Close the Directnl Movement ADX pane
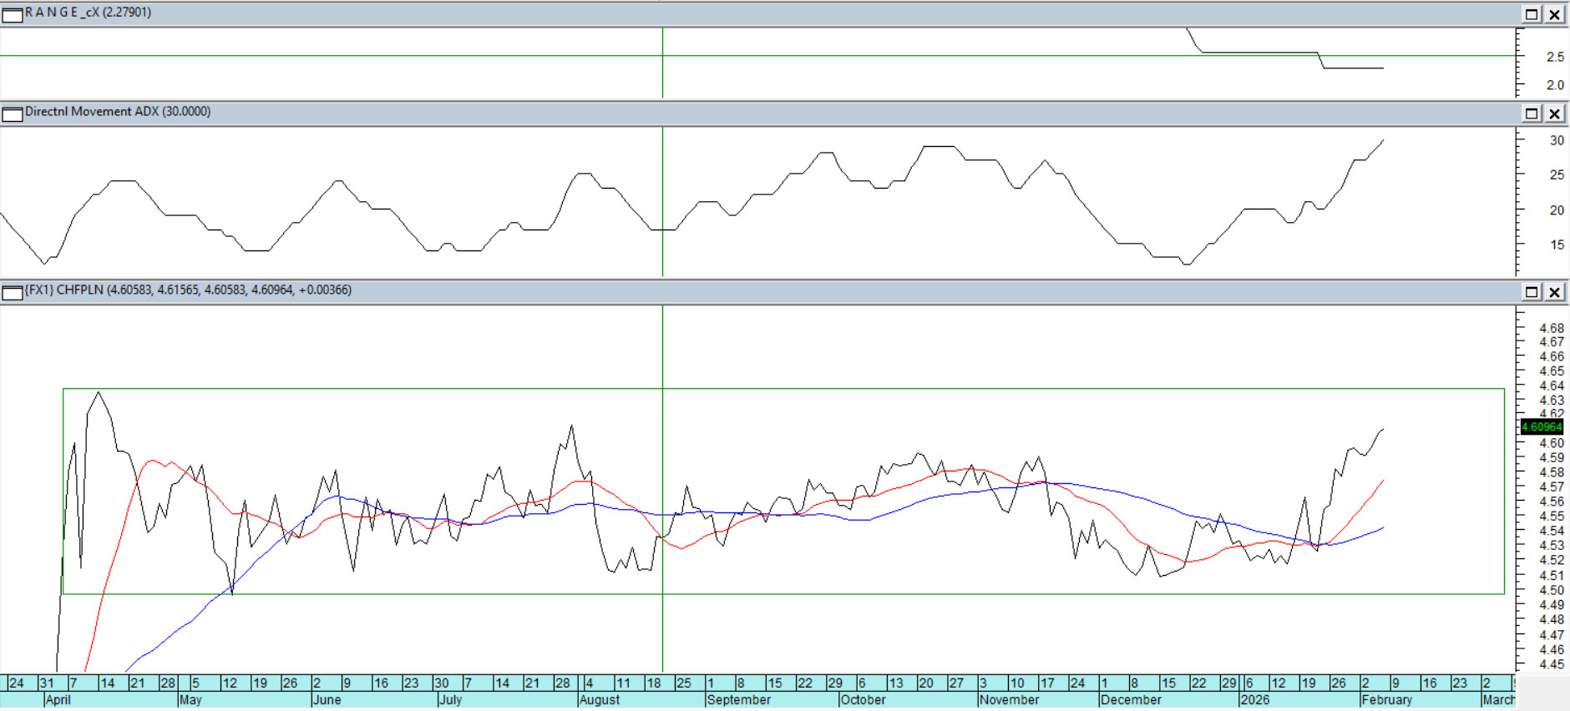The height and width of the screenshot is (711, 1570). pyautogui.click(x=1554, y=113)
